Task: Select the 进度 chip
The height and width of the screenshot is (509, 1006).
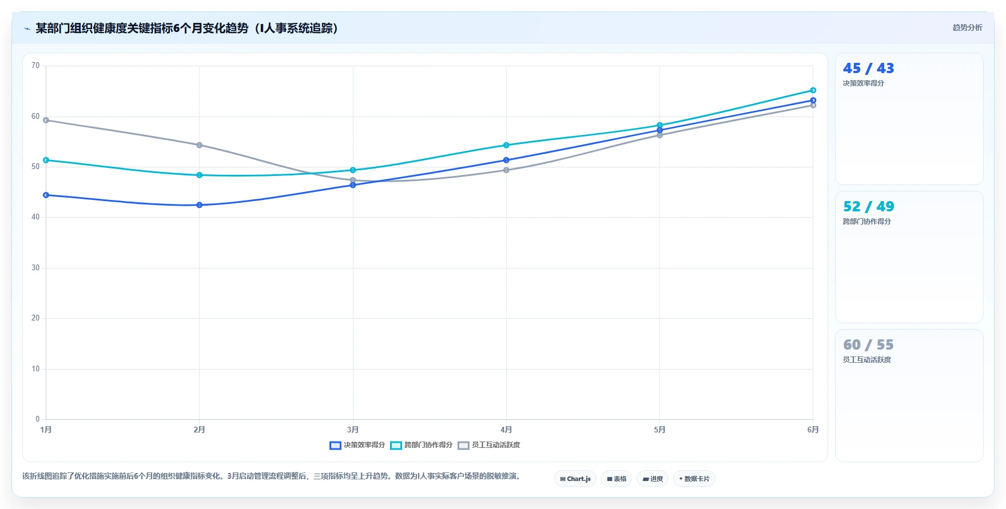Action: click(653, 479)
